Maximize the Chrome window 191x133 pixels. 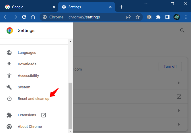coord(172,4)
